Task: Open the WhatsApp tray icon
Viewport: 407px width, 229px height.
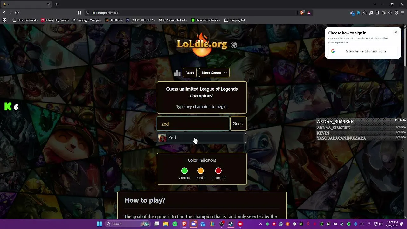Action: (x=281, y=224)
